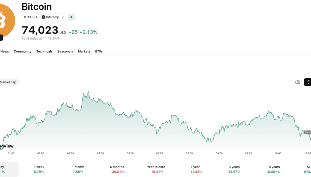Screen dimensions: 311x177
Task: Go to the Seasonals tab
Action: pyautogui.click(x=65, y=51)
